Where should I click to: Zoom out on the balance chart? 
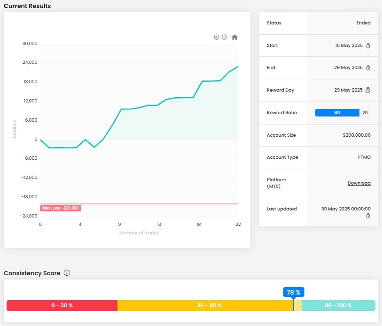tap(224, 37)
